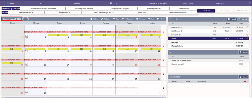This screenshot has width=252, height=98.
Task: Click the Ändra till godkänd button
Action: pyautogui.click(x=243, y=11)
